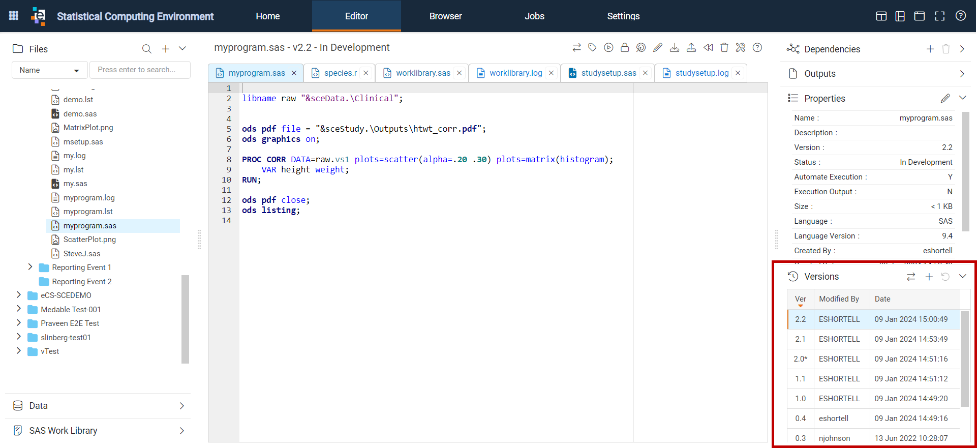
Task: Click the file search input field
Action: click(x=140, y=70)
